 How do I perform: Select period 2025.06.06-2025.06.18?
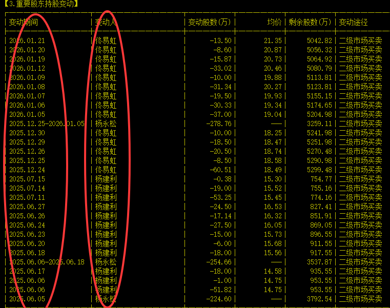[x=47, y=262]
